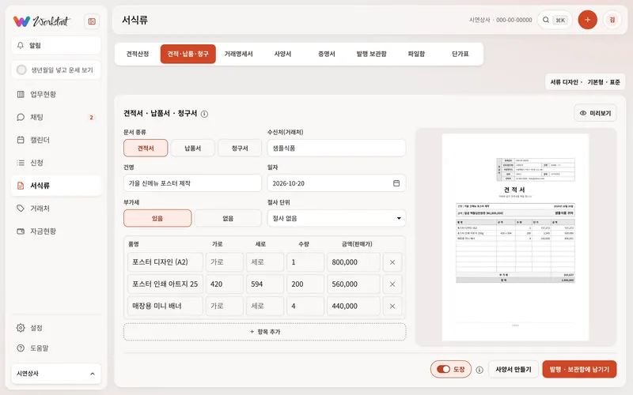Open 서식류 in sidebar
Screen dimensions: 633x395
tap(56, 186)
